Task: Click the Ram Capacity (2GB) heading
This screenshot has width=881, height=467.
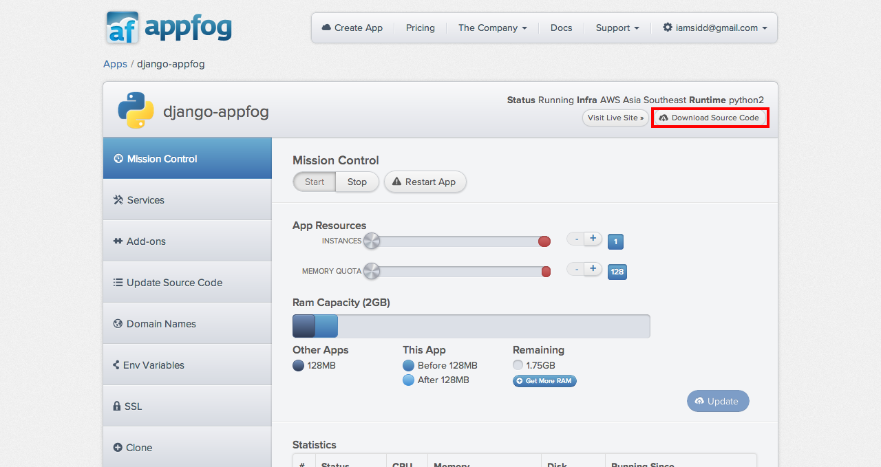Action: click(x=341, y=303)
